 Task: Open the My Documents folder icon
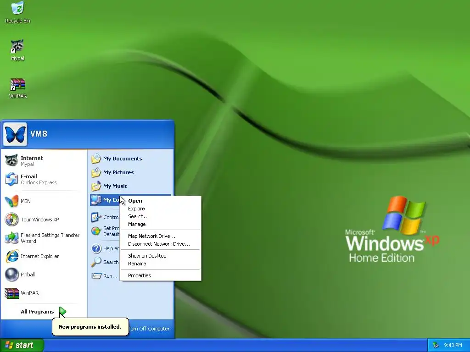pyautogui.click(x=96, y=158)
